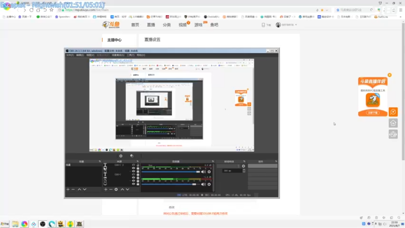
Task: Click the browser address bar URL
Action: pyautogui.click(x=87, y=10)
